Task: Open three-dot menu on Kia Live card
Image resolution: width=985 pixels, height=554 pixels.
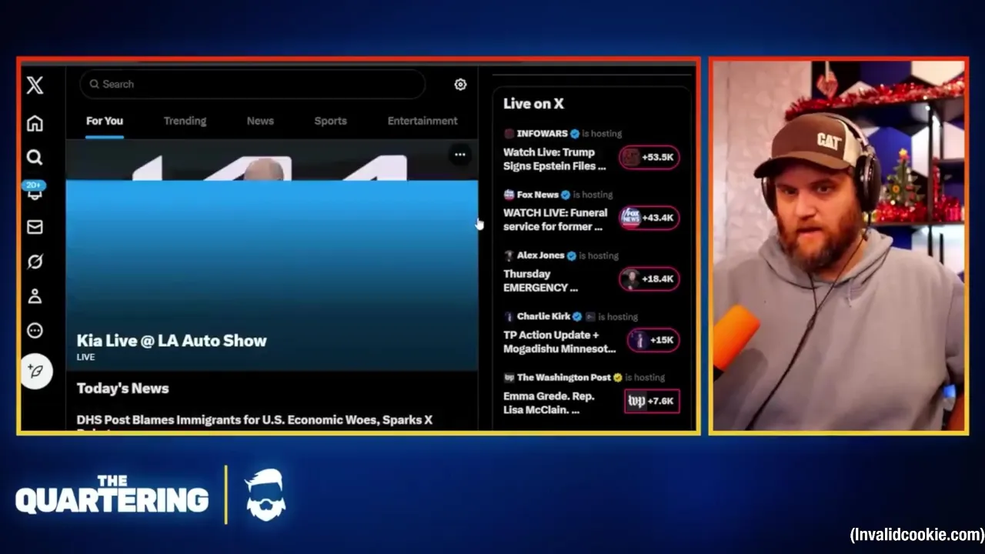Action: [x=459, y=155]
